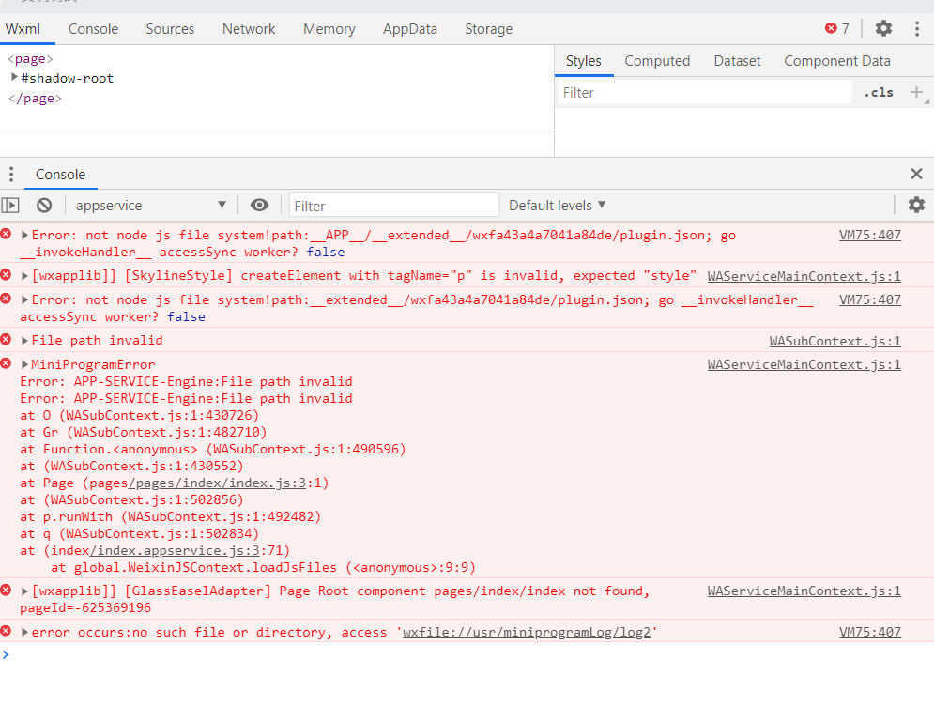This screenshot has width=934, height=706.
Task: Focus the Styles Filter input
Action: pyautogui.click(x=705, y=92)
